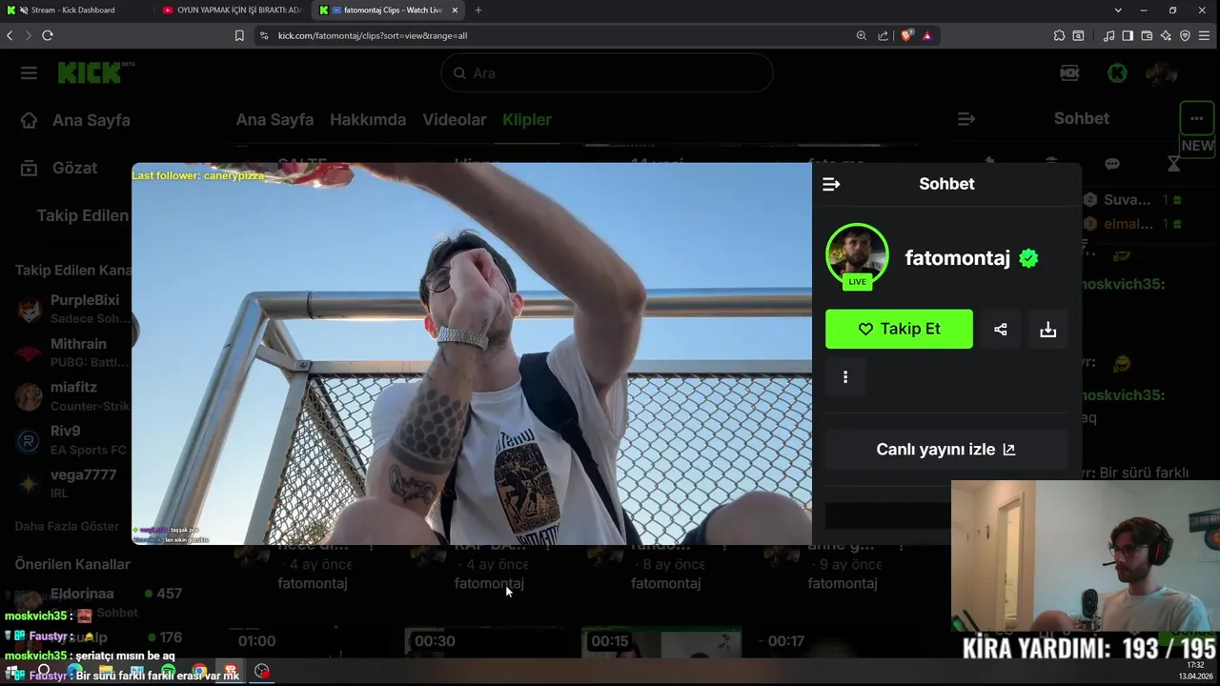1220x686 pixels.
Task: Open Brave Shields lion icon
Action: click(906, 35)
